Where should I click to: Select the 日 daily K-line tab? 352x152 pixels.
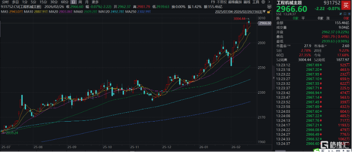click(74, 2)
